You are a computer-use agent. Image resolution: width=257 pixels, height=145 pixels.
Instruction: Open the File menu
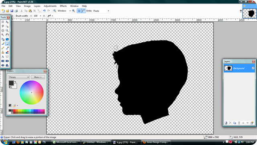tap(4, 6)
